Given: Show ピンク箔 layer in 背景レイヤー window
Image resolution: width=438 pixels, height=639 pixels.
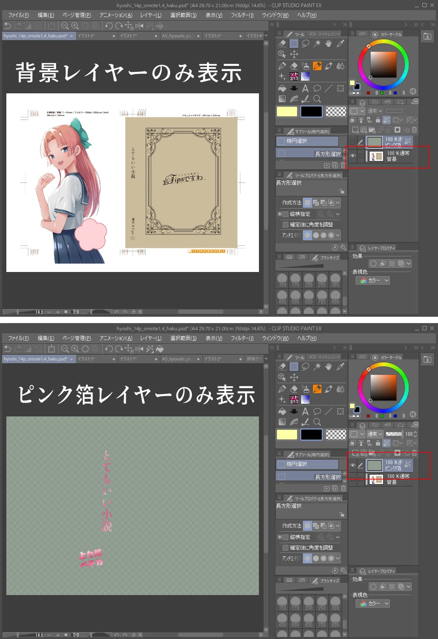Looking at the screenshot, I should (x=353, y=142).
